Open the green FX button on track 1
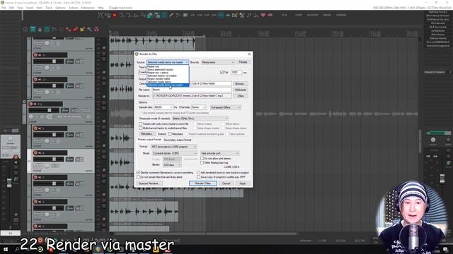Viewport: 453px width, 254px height. click(69, 135)
